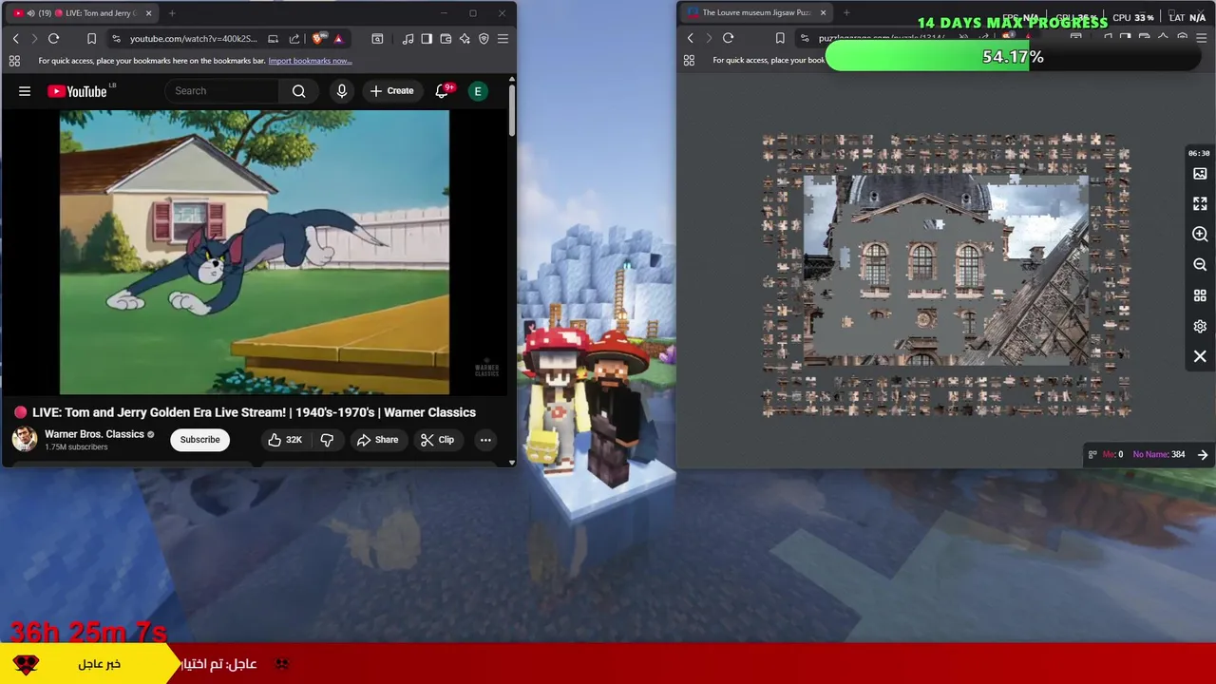This screenshot has height=684, width=1216.
Task: Toggle the browser sidebar panel
Action: coord(427,38)
